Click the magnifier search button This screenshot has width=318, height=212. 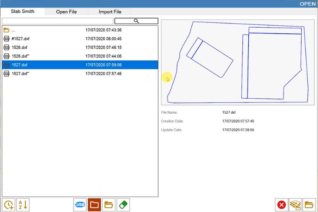click(136, 21)
